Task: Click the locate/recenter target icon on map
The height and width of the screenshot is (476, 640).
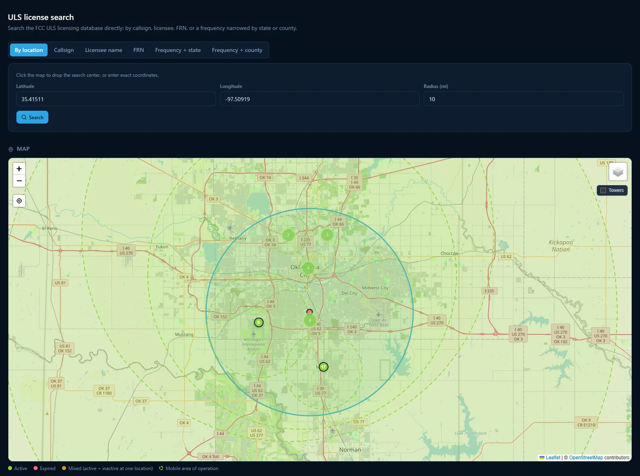Action: pos(19,201)
